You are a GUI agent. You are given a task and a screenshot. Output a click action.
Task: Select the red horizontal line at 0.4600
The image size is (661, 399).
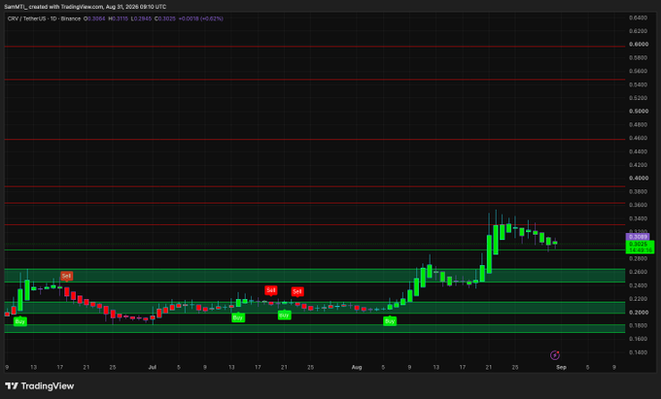coord(315,139)
